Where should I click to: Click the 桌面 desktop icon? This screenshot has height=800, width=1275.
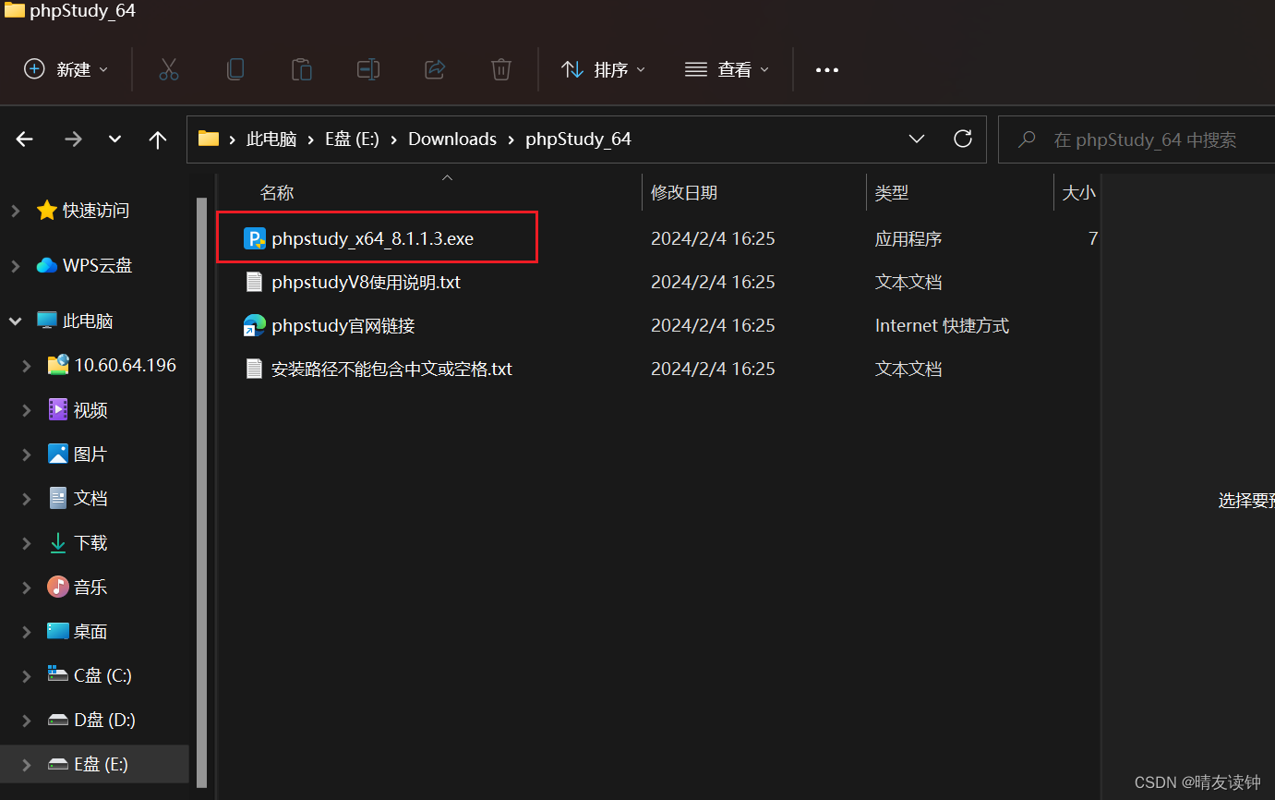tap(58, 631)
